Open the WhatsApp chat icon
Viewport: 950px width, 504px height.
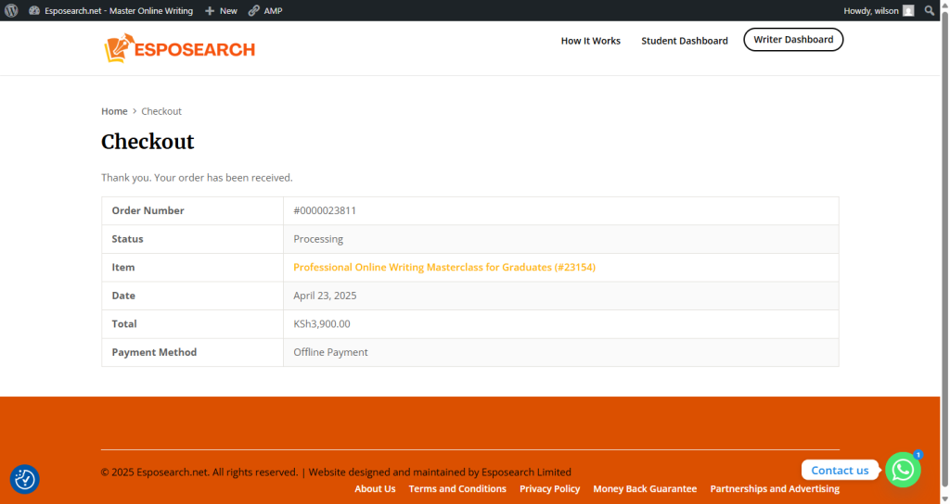click(x=903, y=470)
